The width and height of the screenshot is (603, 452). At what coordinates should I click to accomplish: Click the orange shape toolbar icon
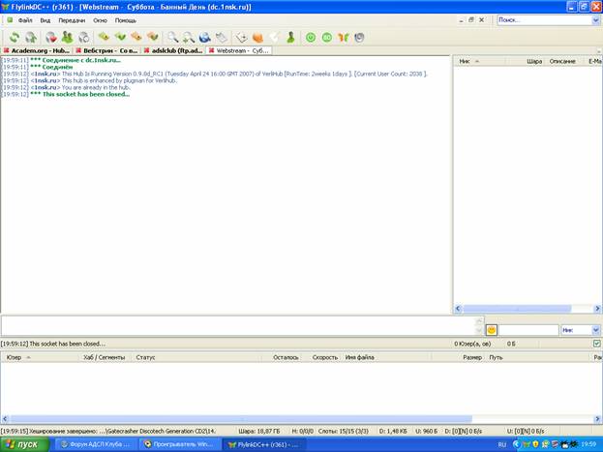(x=257, y=38)
